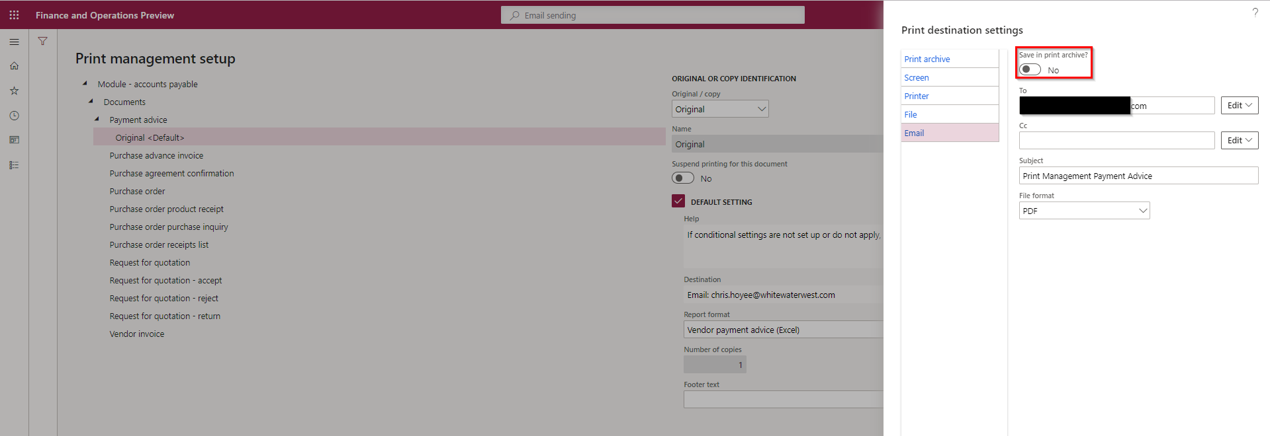Open the app launcher waffle icon
1270x436 pixels.
(x=14, y=15)
